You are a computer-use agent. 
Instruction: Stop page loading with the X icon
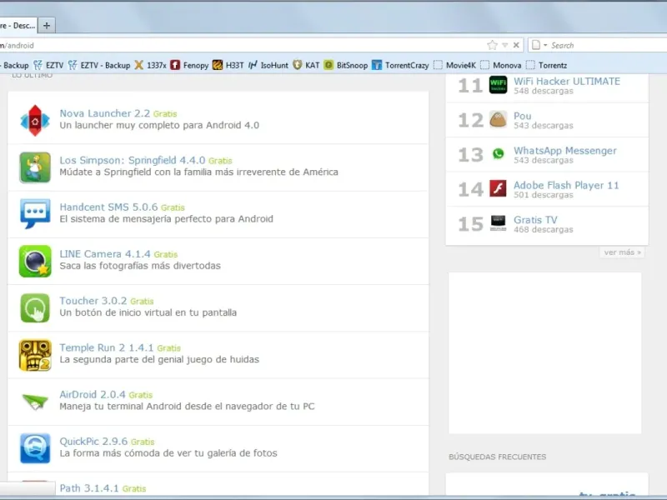click(516, 45)
